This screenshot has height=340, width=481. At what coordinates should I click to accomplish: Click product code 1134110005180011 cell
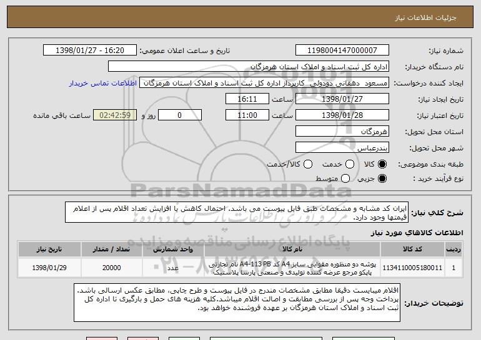412,268
